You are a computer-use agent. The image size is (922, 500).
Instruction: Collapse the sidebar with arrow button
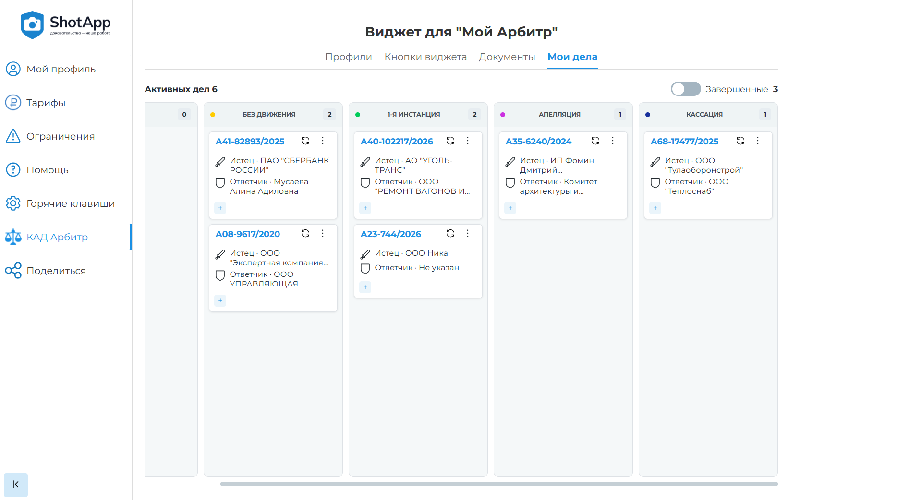(x=16, y=484)
